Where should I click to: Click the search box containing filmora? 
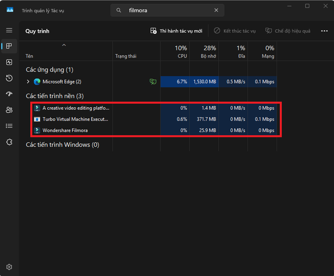tap(167, 10)
